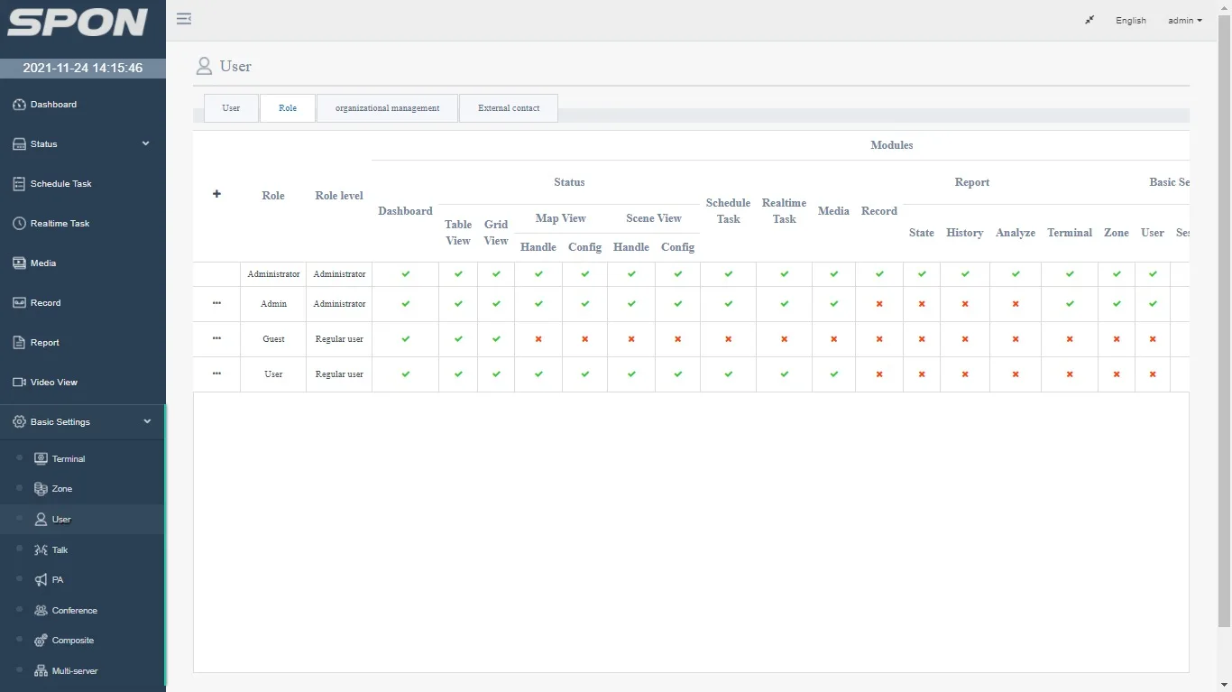Toggle User role Media permission checkmark
This screenshot has height=692, width=1232.
833,374
